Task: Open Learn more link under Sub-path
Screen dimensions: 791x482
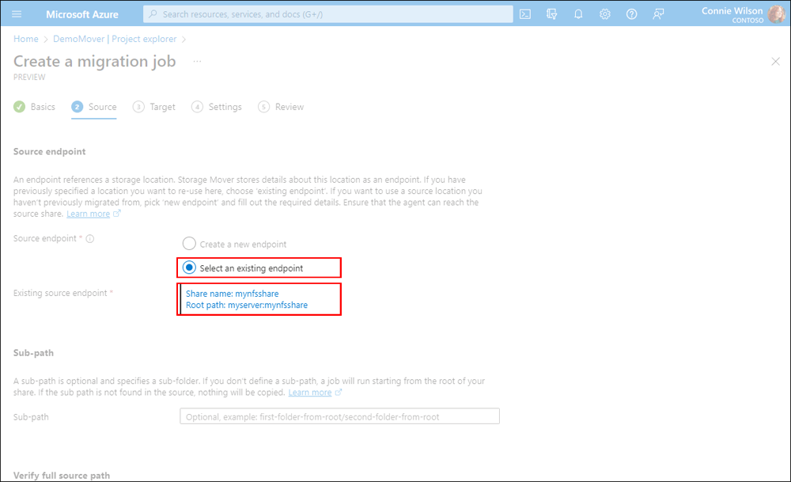Action: 310,393
